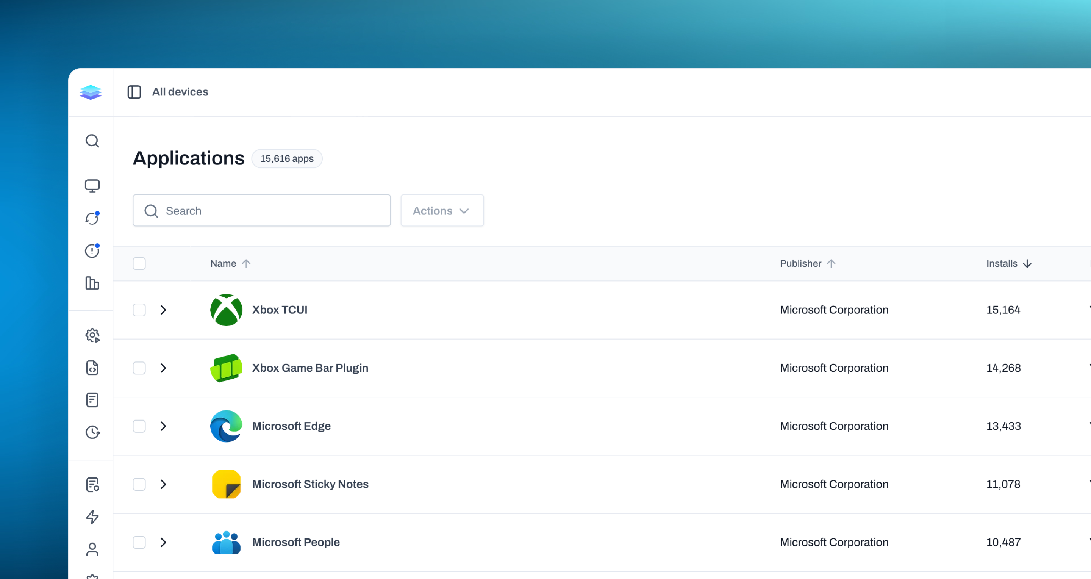1091x579 pixels.
Task: Open the Xbox TCUI application name
Action: click(x=280, y=310)
